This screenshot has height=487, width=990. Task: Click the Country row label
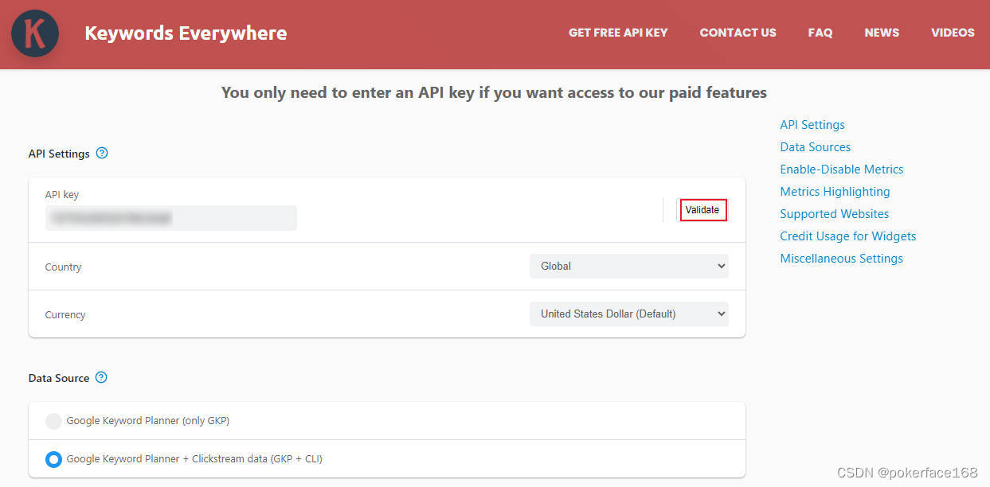click(63, 267)
